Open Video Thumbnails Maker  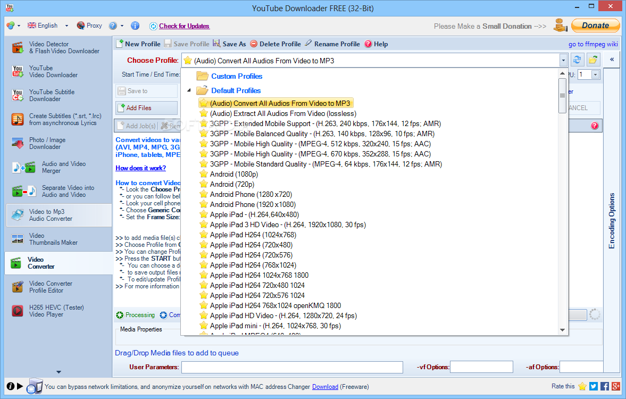[59, 239]
